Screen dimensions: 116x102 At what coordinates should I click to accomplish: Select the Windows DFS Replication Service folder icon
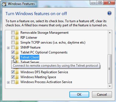pos(17,72)
